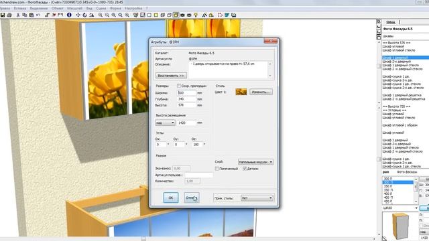Select 'Шкаф-сушка 2-х дв. стекло' in list
The image size is (429, 241).
(x=403, y=88)
